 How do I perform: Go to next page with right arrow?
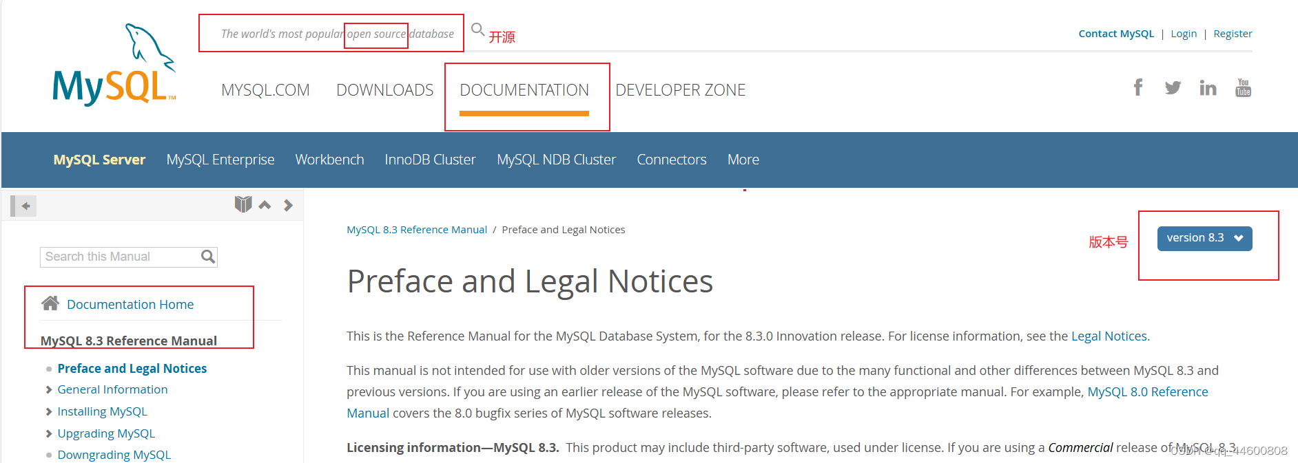pyautogui.click(x=288, y=205)
